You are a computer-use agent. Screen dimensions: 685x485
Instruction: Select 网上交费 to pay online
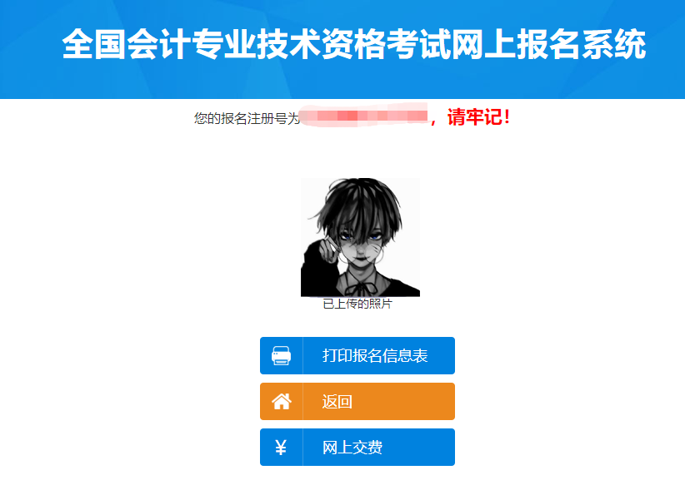click(x=357, y=447)
